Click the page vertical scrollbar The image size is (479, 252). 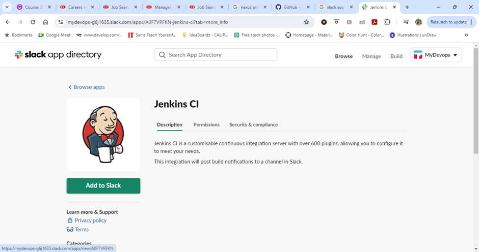coord(476,101)
